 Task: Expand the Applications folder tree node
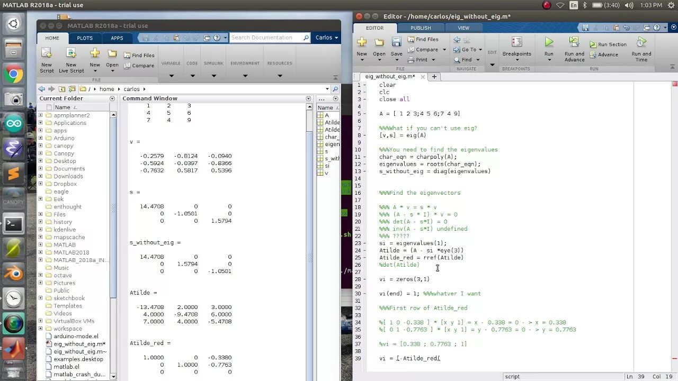pos(41,123)
